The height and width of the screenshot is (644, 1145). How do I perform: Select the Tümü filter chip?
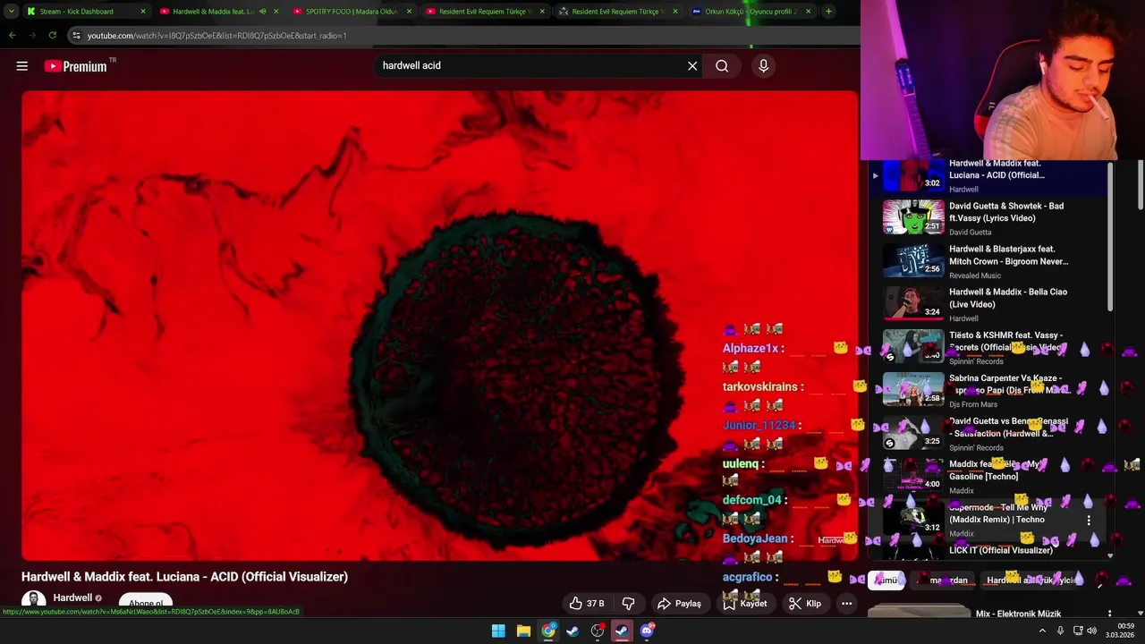(x=886, y=580)
